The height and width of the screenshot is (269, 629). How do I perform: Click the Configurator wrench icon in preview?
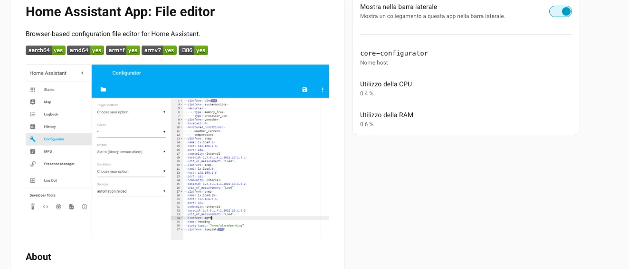pos(33,139)
